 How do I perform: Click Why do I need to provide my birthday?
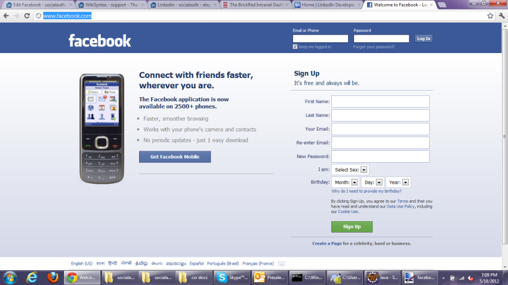(366, 191)
